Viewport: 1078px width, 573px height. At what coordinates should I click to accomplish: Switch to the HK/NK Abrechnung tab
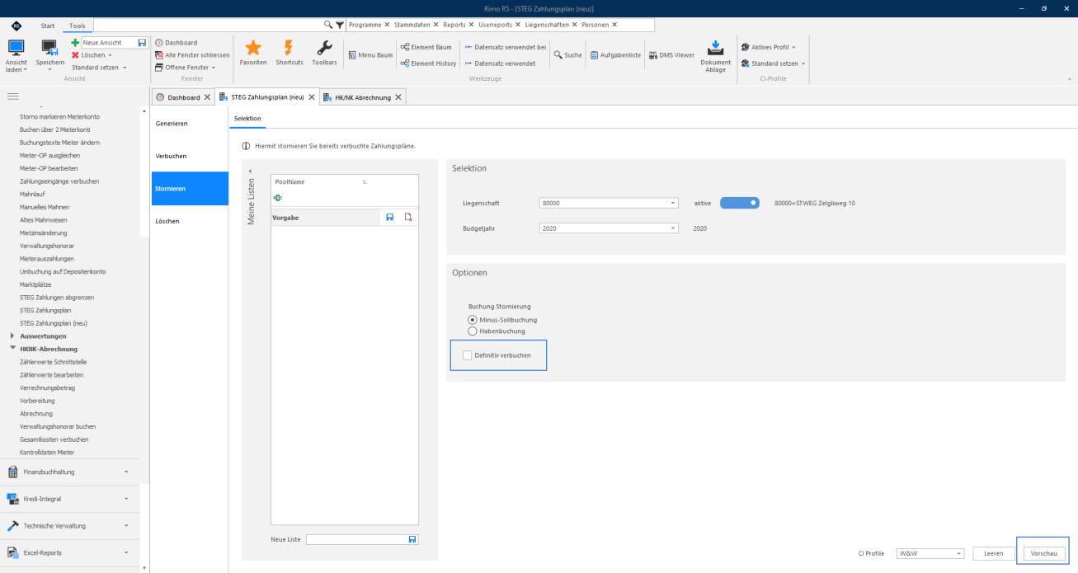coord(362,97)
